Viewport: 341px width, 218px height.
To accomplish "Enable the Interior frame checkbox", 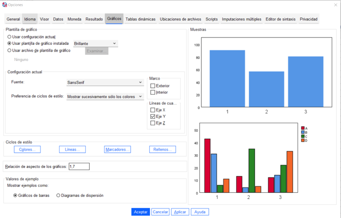I will coord(153,93).
